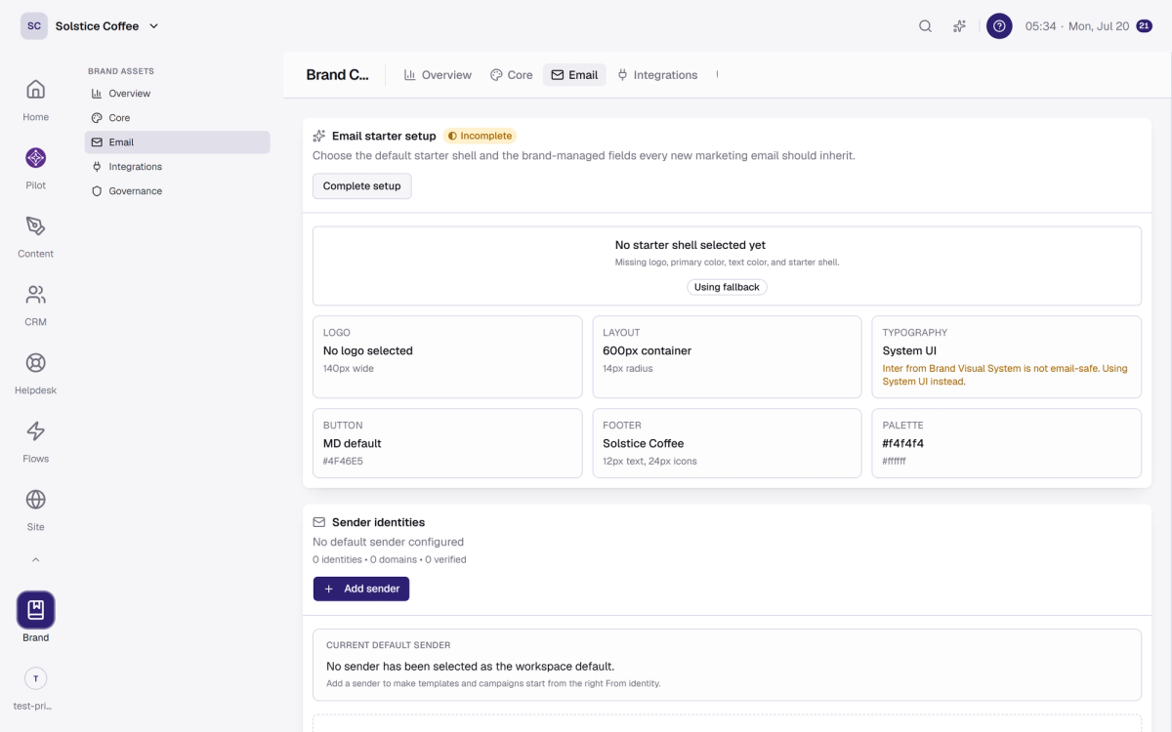Switch to the Overview tab

(438, 75)
